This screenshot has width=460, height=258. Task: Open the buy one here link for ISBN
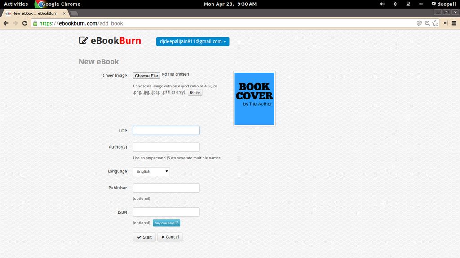(166, 223)
